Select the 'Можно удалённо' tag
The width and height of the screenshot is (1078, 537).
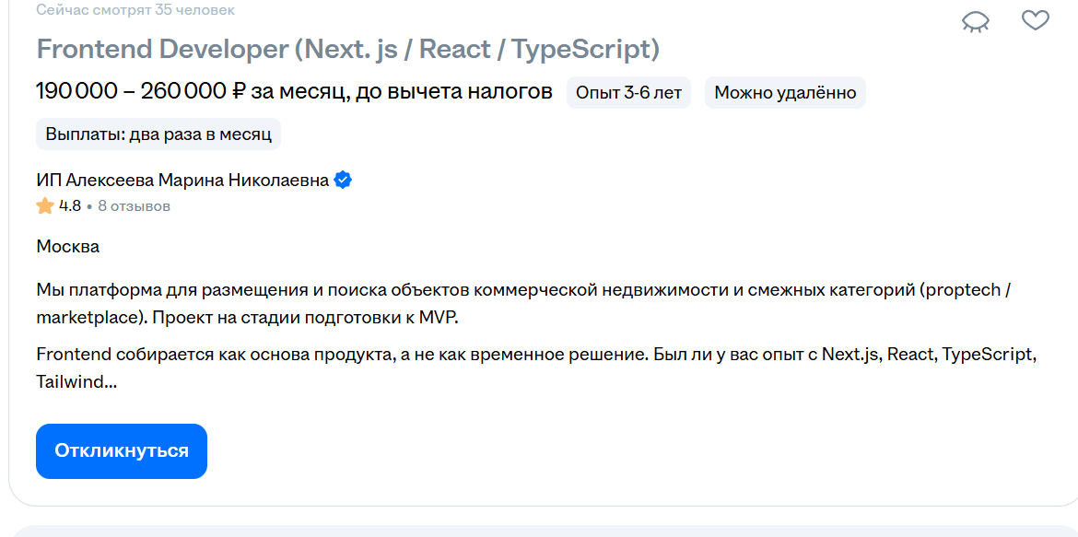pos(784,92)
